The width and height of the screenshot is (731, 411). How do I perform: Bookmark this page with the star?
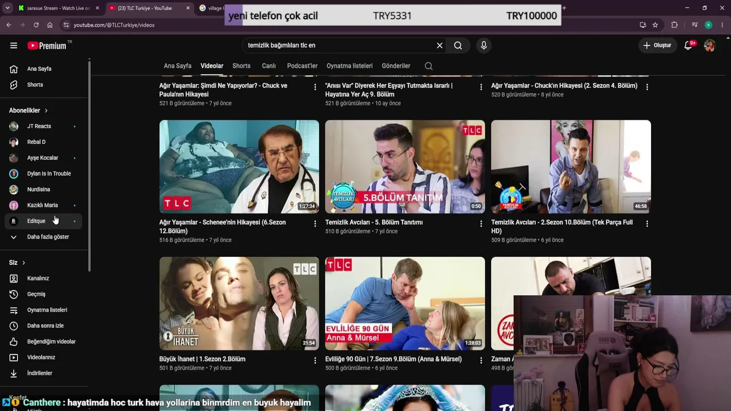[x=655, y=25]
